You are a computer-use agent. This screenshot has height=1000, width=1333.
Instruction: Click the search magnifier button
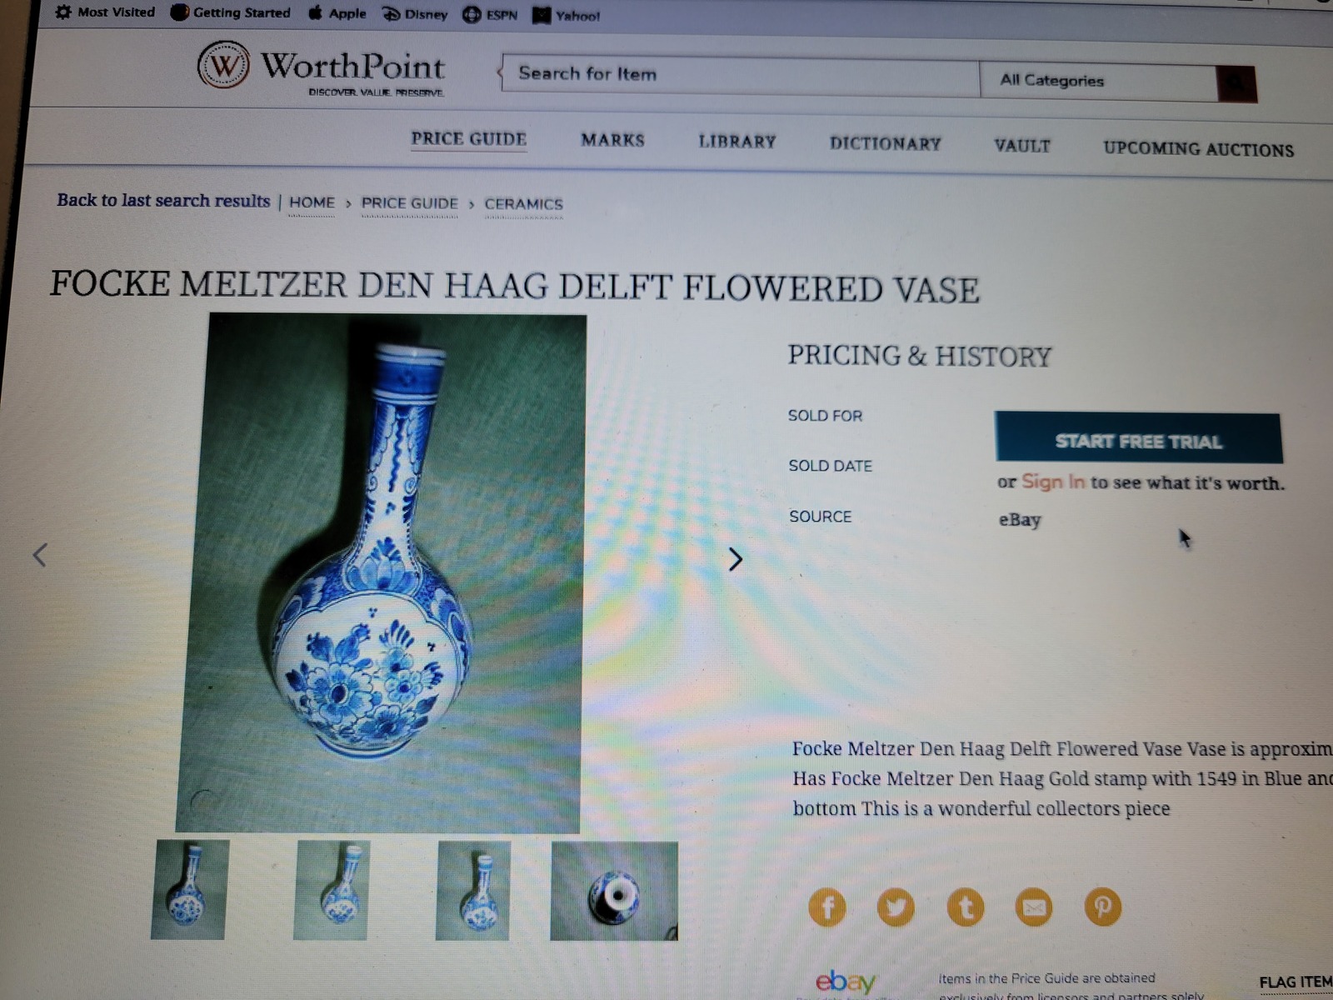(1236, 83)
